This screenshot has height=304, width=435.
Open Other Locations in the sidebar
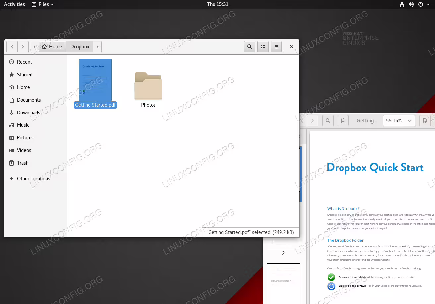[35, 179]
